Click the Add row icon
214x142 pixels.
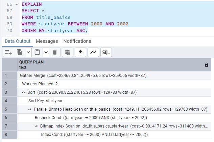click(8, 52)
